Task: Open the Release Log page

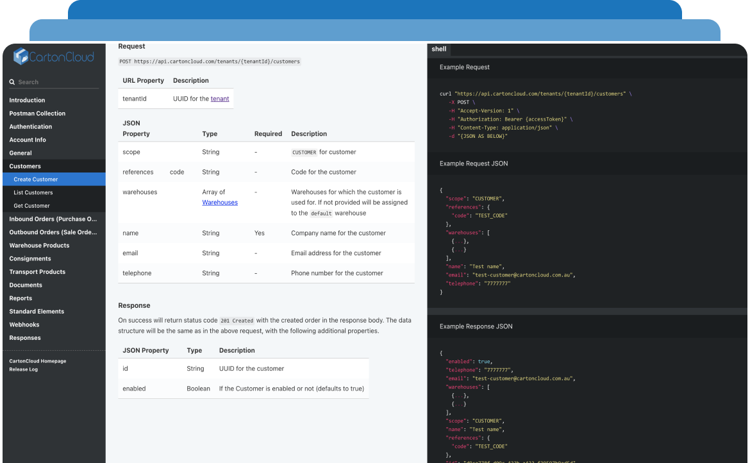Action: pos(24,369)
